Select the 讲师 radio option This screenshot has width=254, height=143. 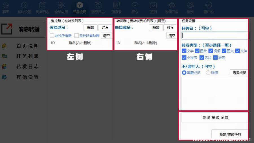coord(208,73)
